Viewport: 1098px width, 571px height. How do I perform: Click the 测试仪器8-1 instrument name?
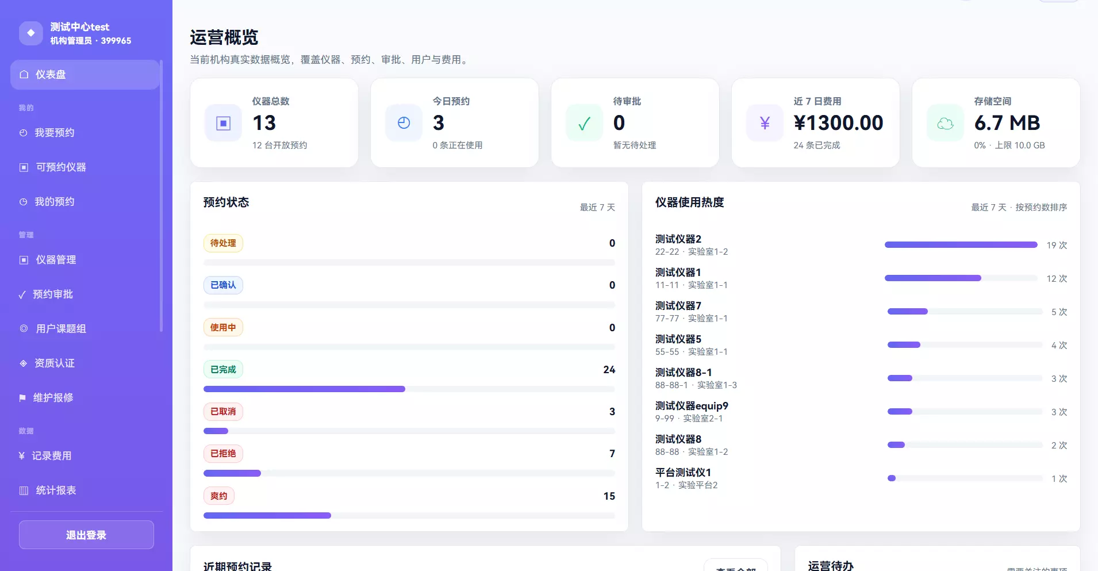click(684, 373)
